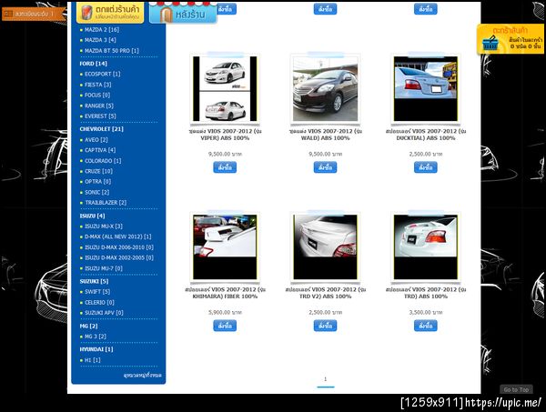Select SUZUKI APV [0] category
The image size is (546, 412).
coord(104,313)
